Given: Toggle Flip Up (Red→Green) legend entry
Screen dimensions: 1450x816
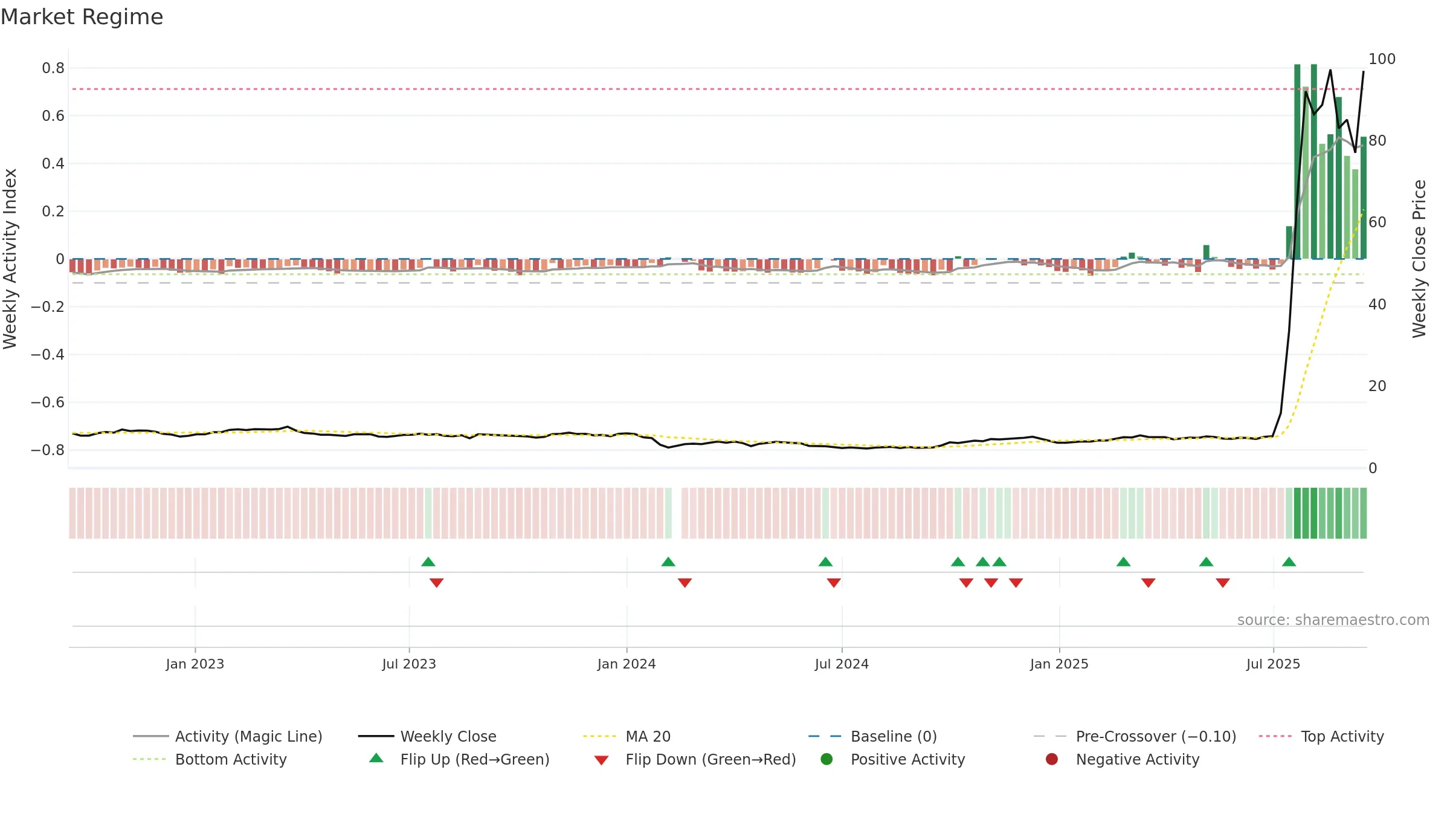Looking at the screenshot, I should click(459, 759).
